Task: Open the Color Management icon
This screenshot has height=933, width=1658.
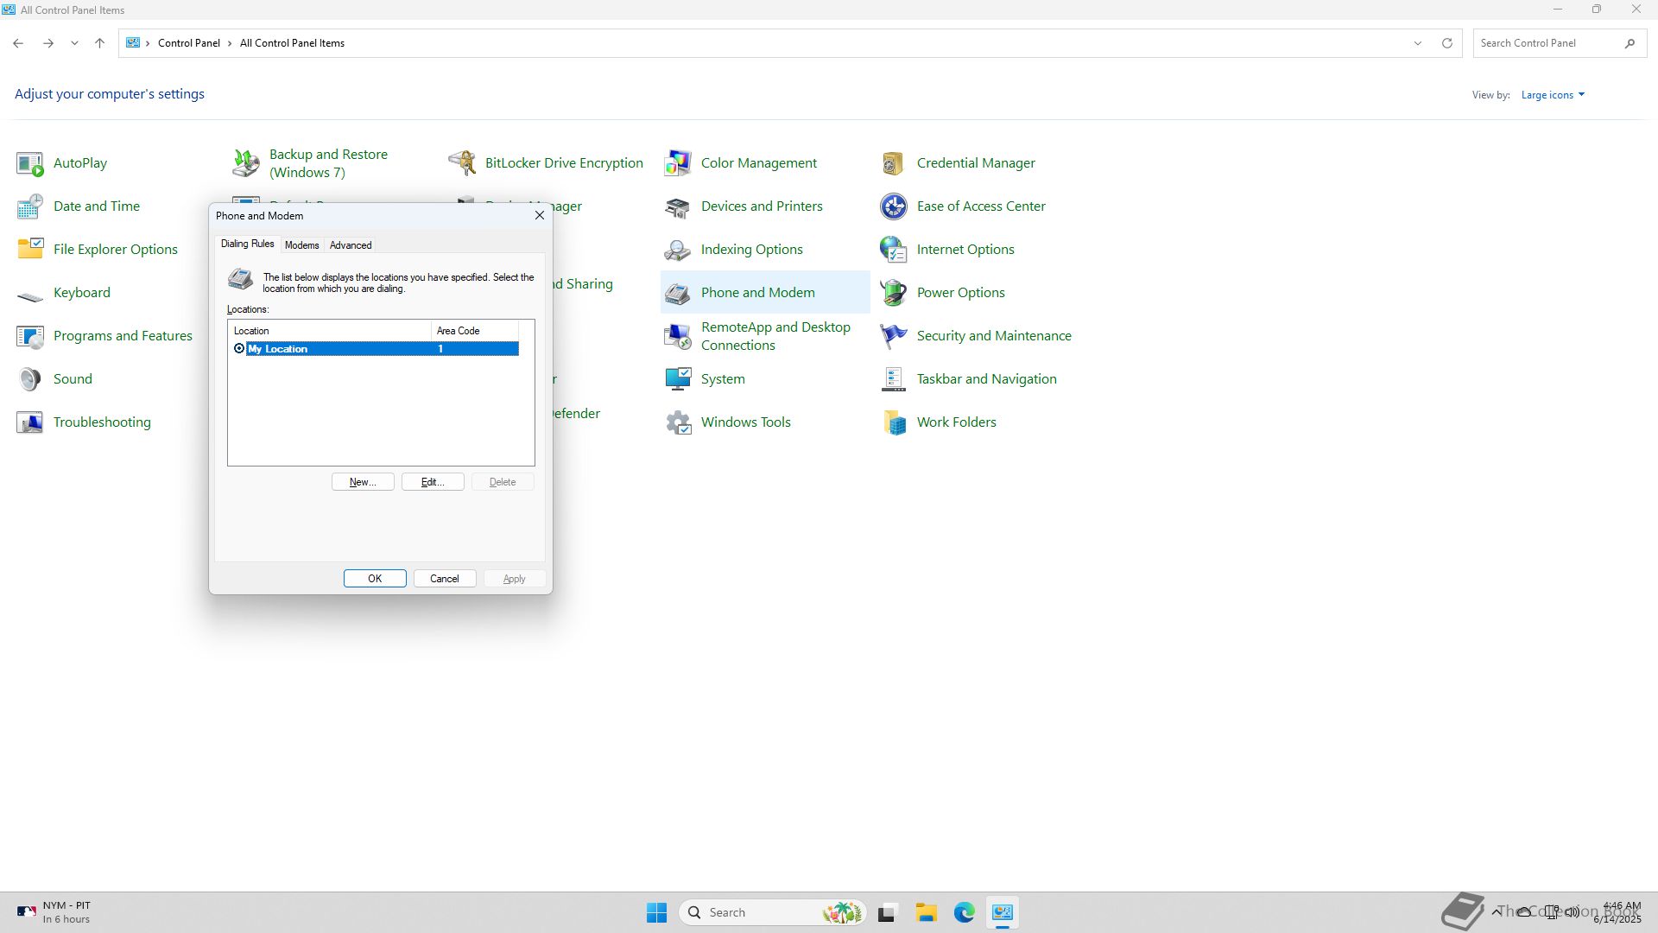Action: tap(678, 163)
